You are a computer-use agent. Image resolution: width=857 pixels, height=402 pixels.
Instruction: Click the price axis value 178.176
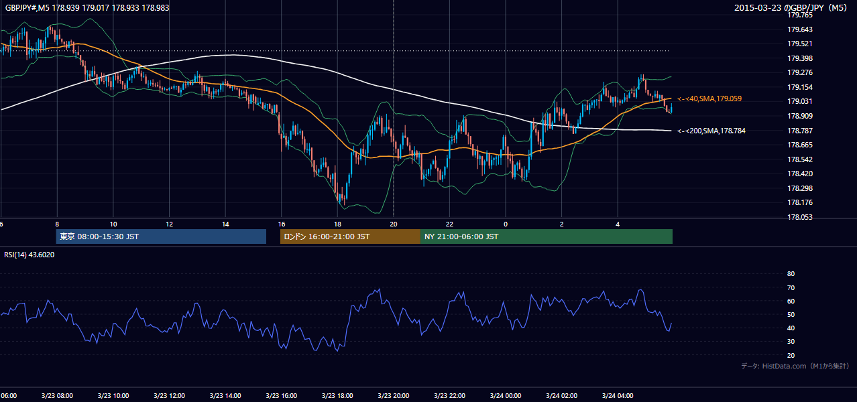click(x=799, y=202)
